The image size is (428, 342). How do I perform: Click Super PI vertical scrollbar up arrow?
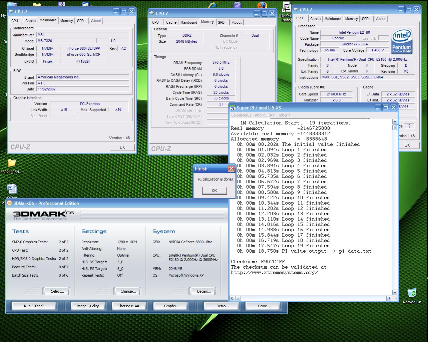point(395,122)
